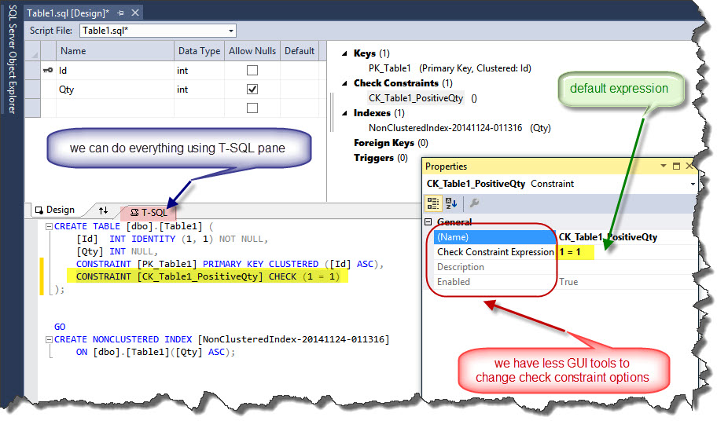
Task: Switch to the T-SQL tab
Action: click(x=149, y=212)
